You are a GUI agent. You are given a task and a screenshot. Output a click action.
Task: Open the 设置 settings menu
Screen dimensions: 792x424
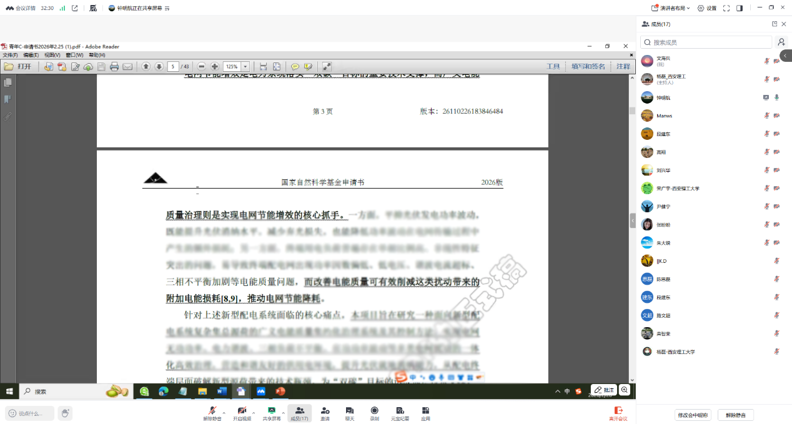click(707, 8)
